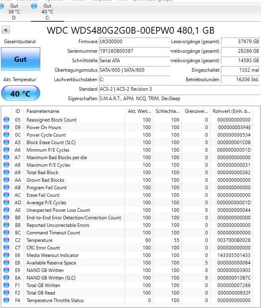Click the total reads value 37679 GB
The image size is (261, 308).
pos(240,42)
